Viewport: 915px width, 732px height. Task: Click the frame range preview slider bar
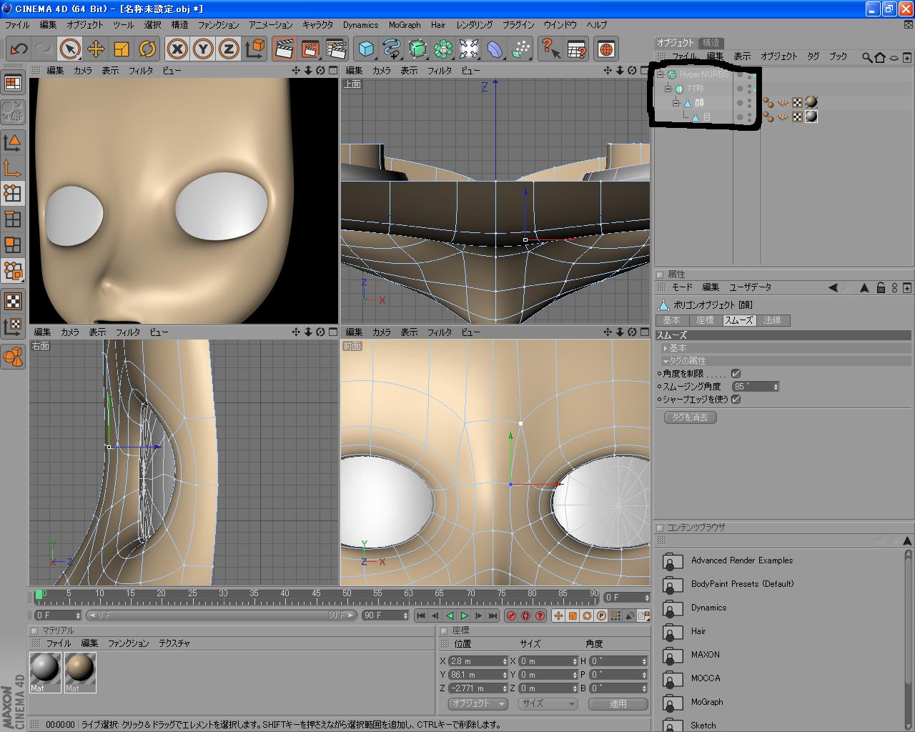pos(222,615)
